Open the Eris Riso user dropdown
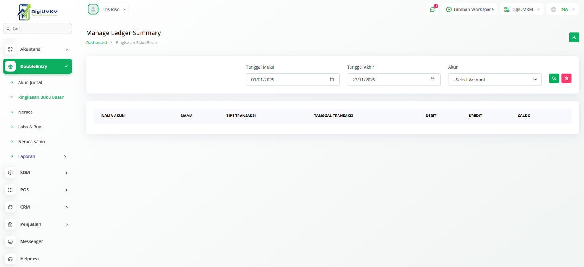This screenshot has width=584, height=267. click(x=107, y=9)
